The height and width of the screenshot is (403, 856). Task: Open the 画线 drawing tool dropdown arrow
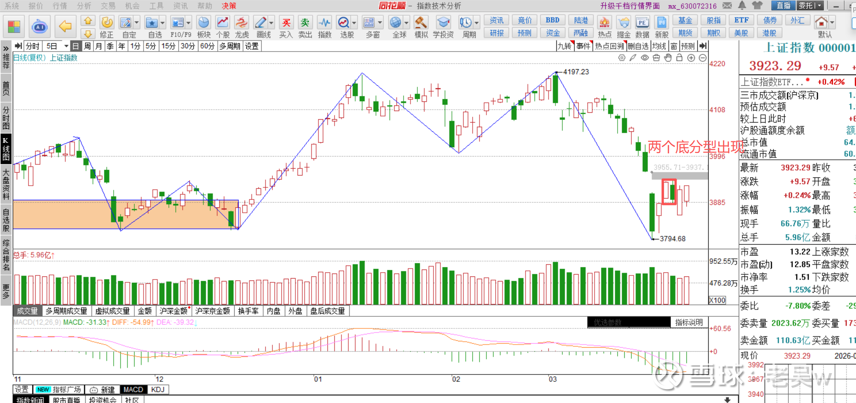click(x=271, y=23)
